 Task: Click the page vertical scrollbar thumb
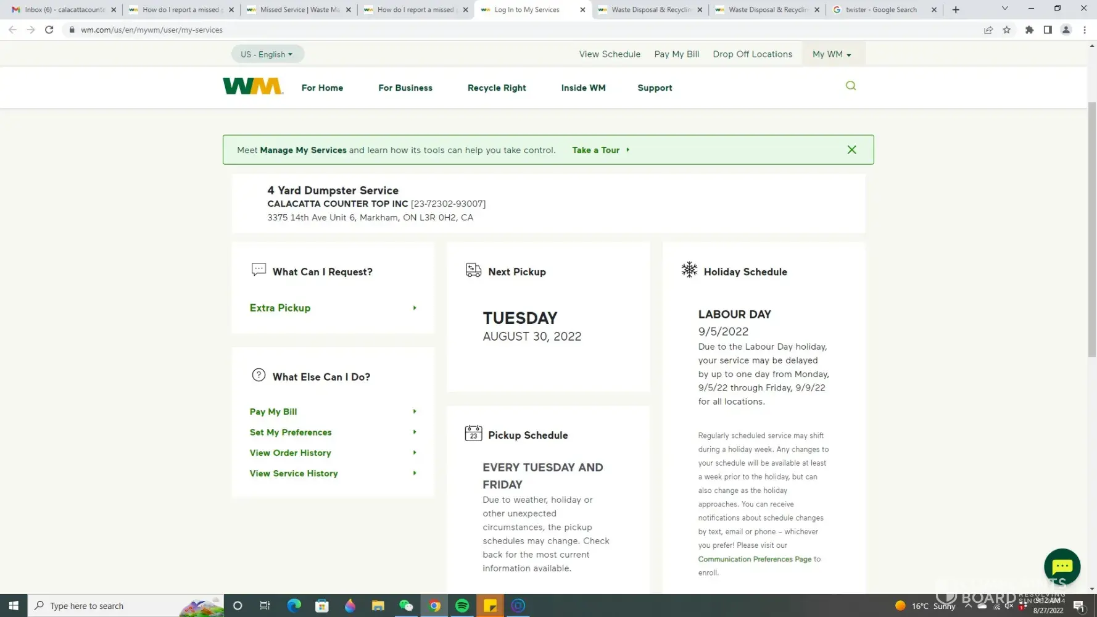1092,229
